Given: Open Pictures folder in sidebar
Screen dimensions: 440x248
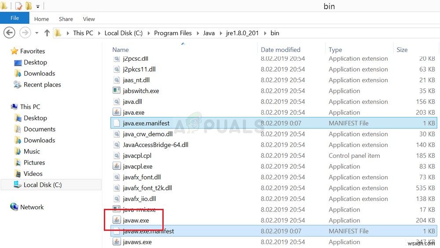Looking at the screenshot, I should click(x=34, y=163).
